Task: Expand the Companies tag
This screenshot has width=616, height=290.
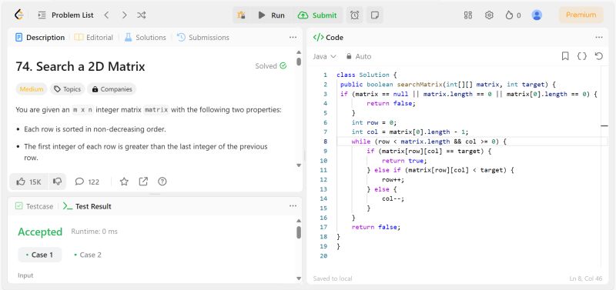Action: (112, 89)
